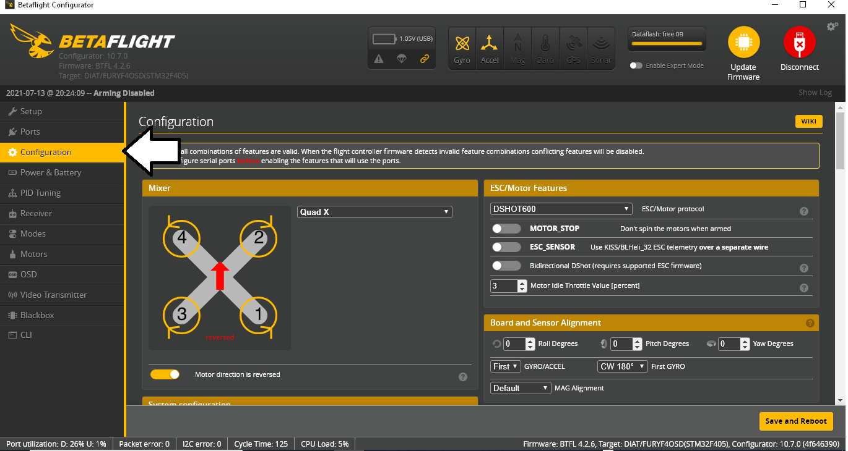
Task: Open the application settings gear
Action: click(x=832, y=26)
